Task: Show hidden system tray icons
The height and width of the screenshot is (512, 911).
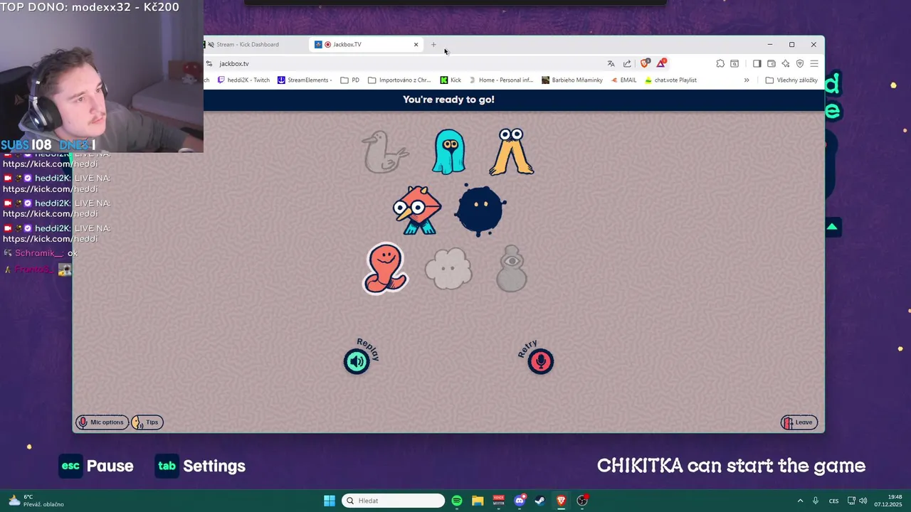Action: click(x=800, y=501)
